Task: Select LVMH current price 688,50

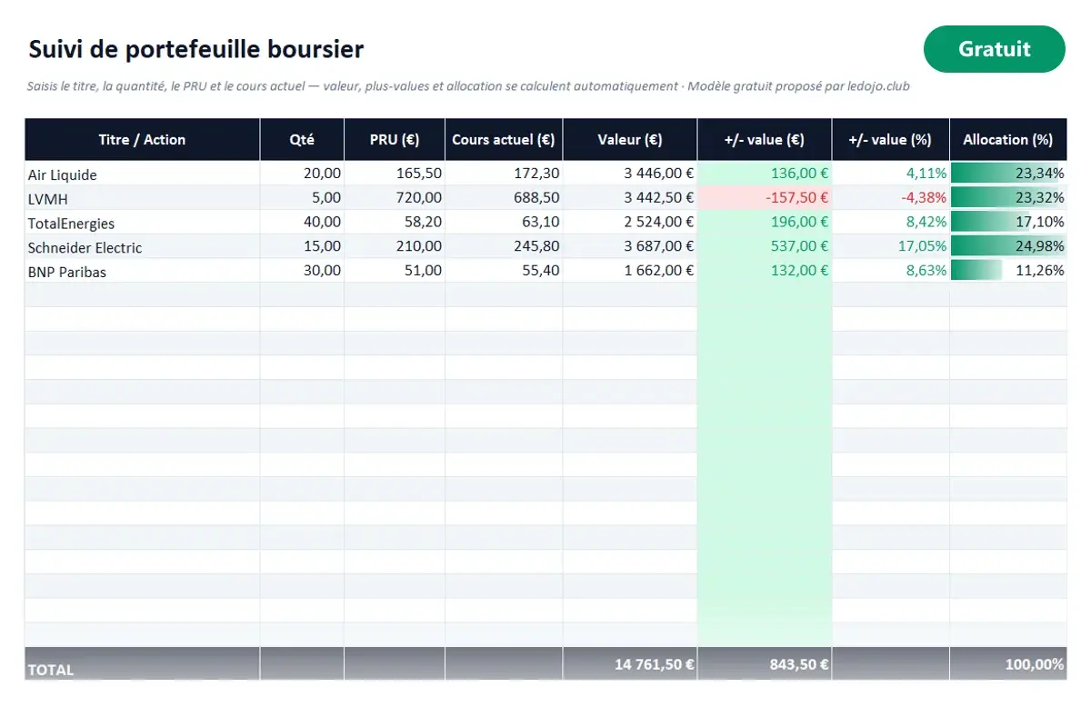Action: pyautogui.click(x=504, y=198)
